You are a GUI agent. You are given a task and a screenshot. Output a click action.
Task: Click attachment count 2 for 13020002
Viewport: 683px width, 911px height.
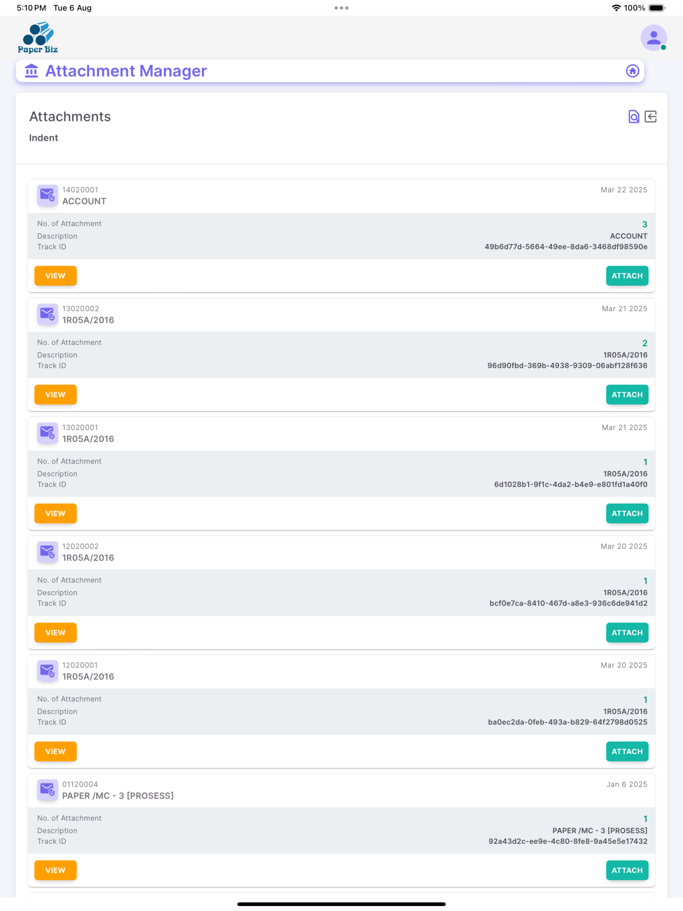pos(645,343)
